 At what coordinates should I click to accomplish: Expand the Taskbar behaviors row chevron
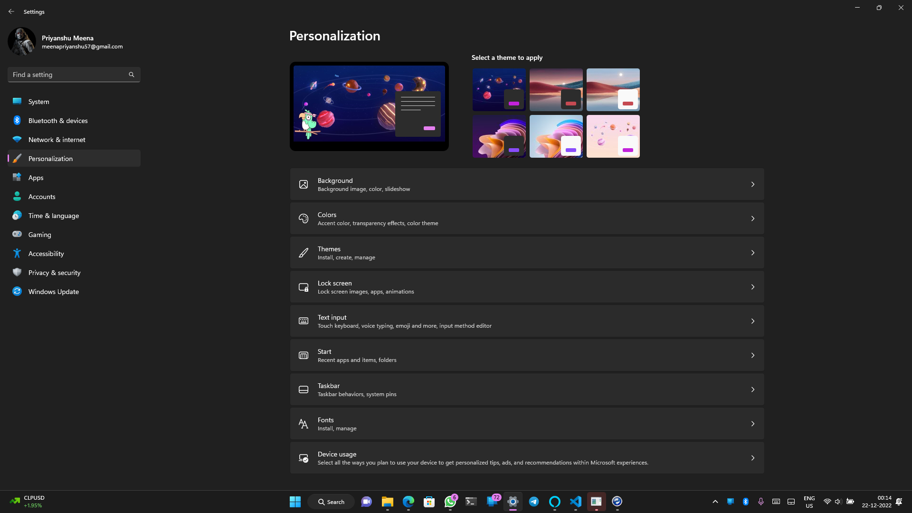[753, 389]
